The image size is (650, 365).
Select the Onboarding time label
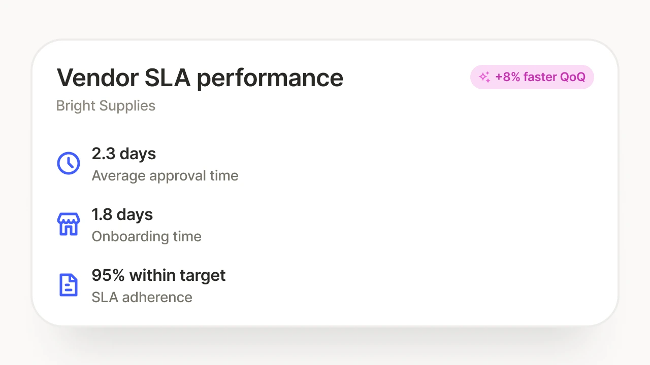(x=147, y=237)
